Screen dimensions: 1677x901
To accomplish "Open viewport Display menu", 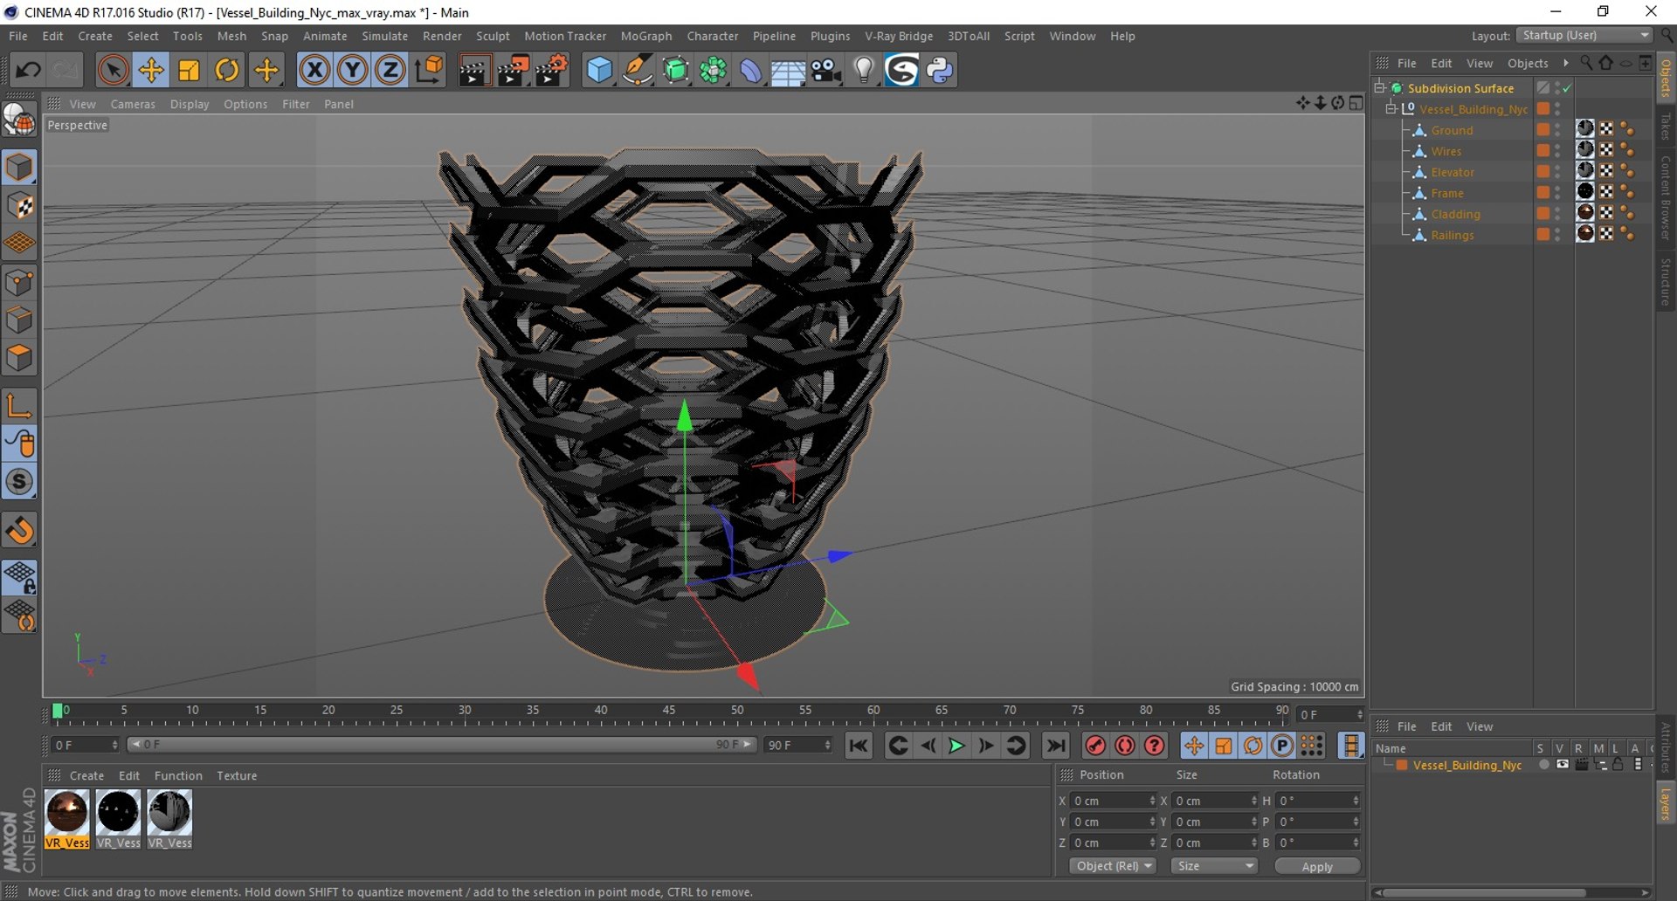I will pyautogui.click(x=190, y=104).
